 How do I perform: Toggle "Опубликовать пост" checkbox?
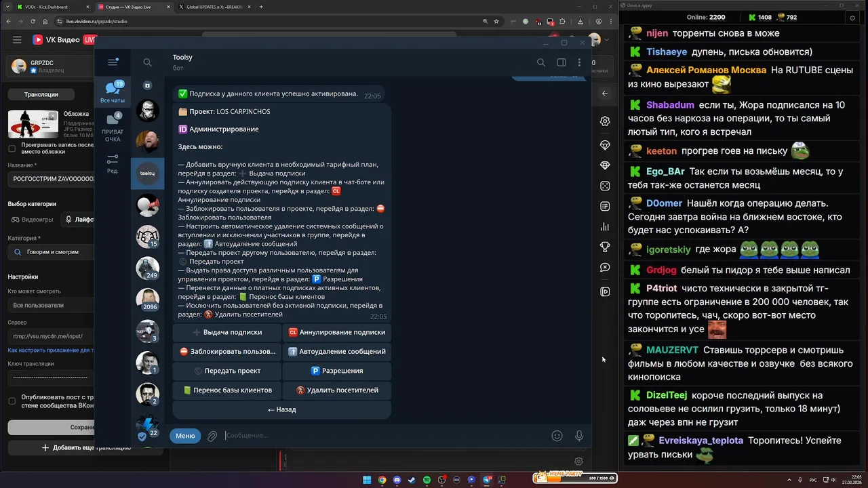coord(12,401)
